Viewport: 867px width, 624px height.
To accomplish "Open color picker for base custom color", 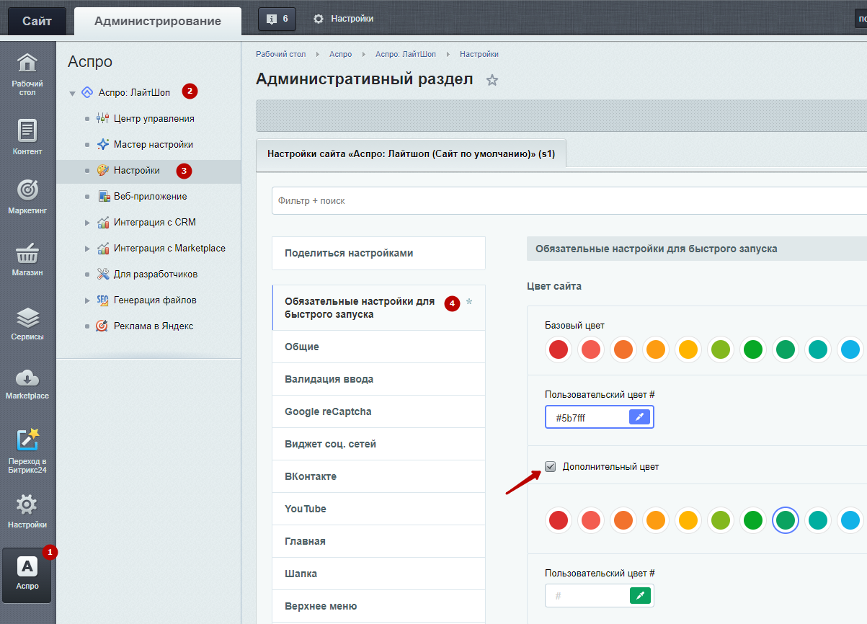I will [x=640, y=416].
